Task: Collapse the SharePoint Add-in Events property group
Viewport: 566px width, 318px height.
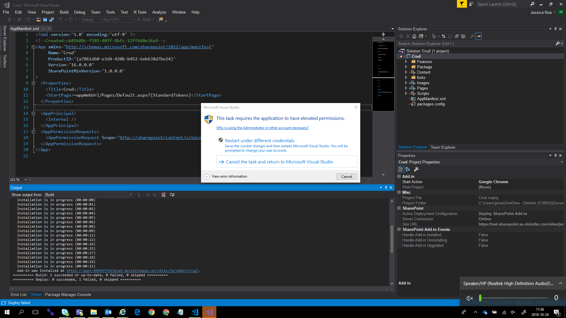Action: 399,229
